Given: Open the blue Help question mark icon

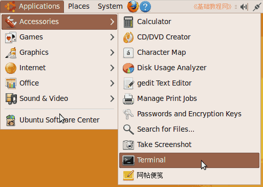Looking at the screenshot, I should click(145, 7).
